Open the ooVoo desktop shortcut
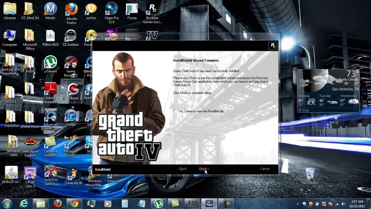 point(91,11)
